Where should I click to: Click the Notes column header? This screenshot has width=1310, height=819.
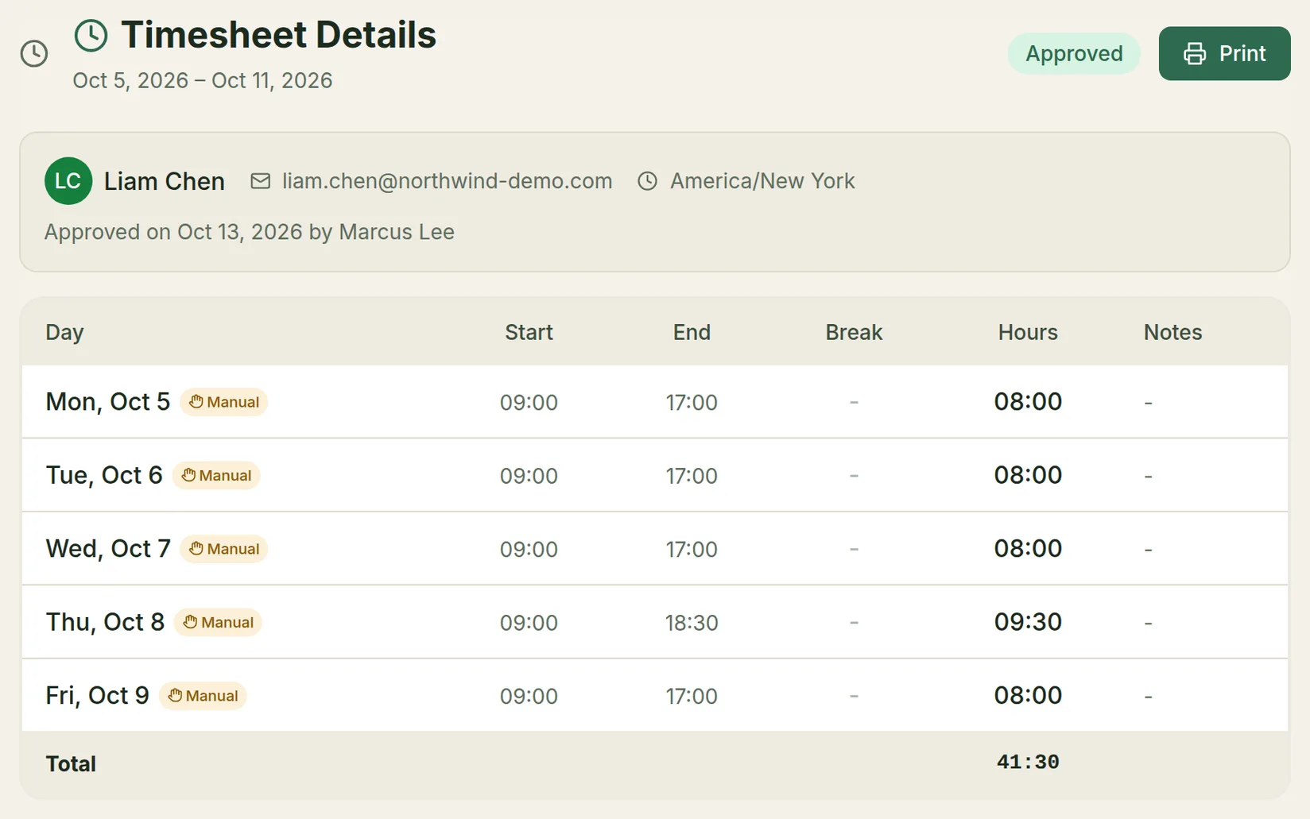[1172, 332]
